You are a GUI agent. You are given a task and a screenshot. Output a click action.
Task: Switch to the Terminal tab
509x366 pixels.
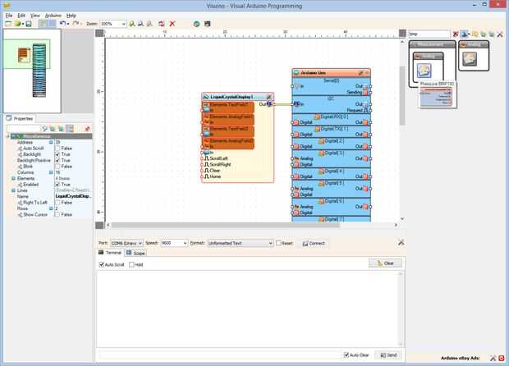click(x=110, y=253)
